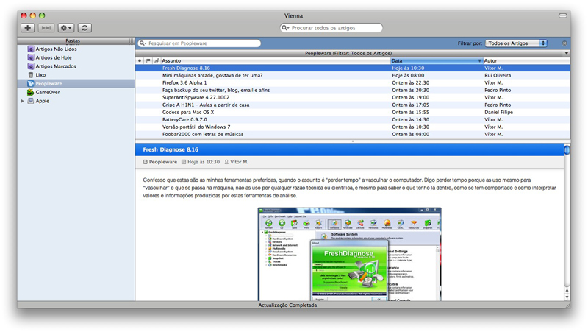Click the Artigos Marcados smart folder icon

(31, 66)
